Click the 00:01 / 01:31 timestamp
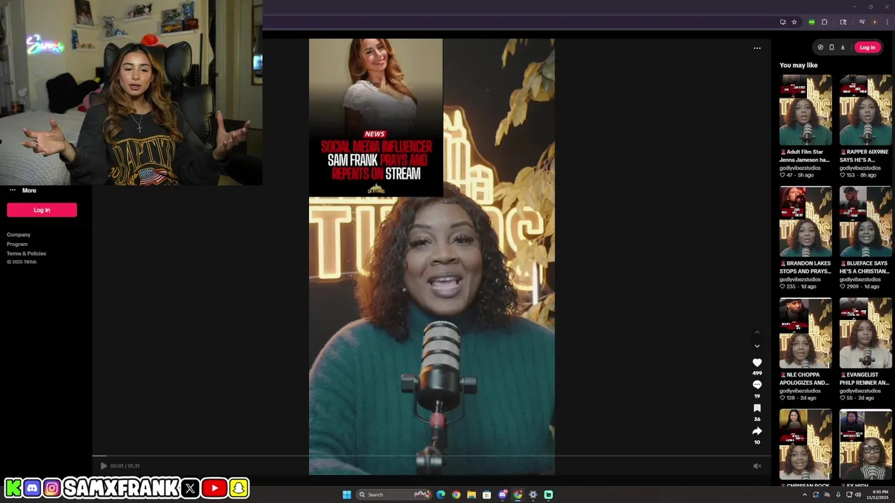Screen dimensions: 895x503 point(124,466)
